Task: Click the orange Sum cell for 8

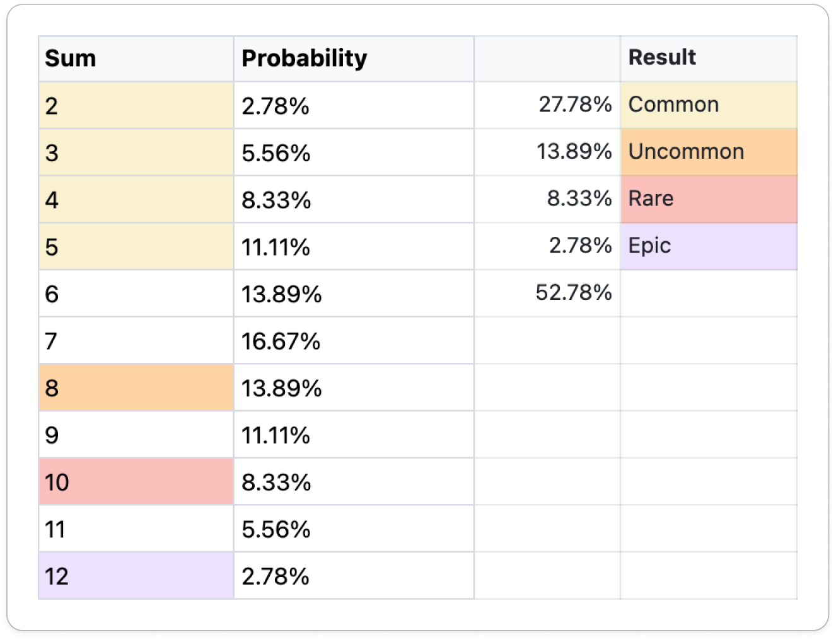Action: 136,388
